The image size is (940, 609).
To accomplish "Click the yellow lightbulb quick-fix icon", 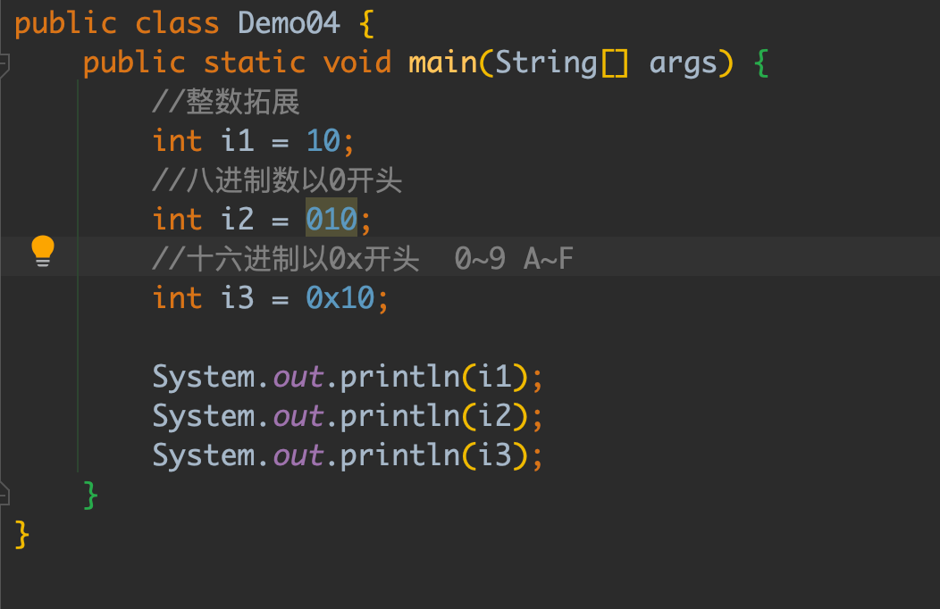I will click(43, 251).
